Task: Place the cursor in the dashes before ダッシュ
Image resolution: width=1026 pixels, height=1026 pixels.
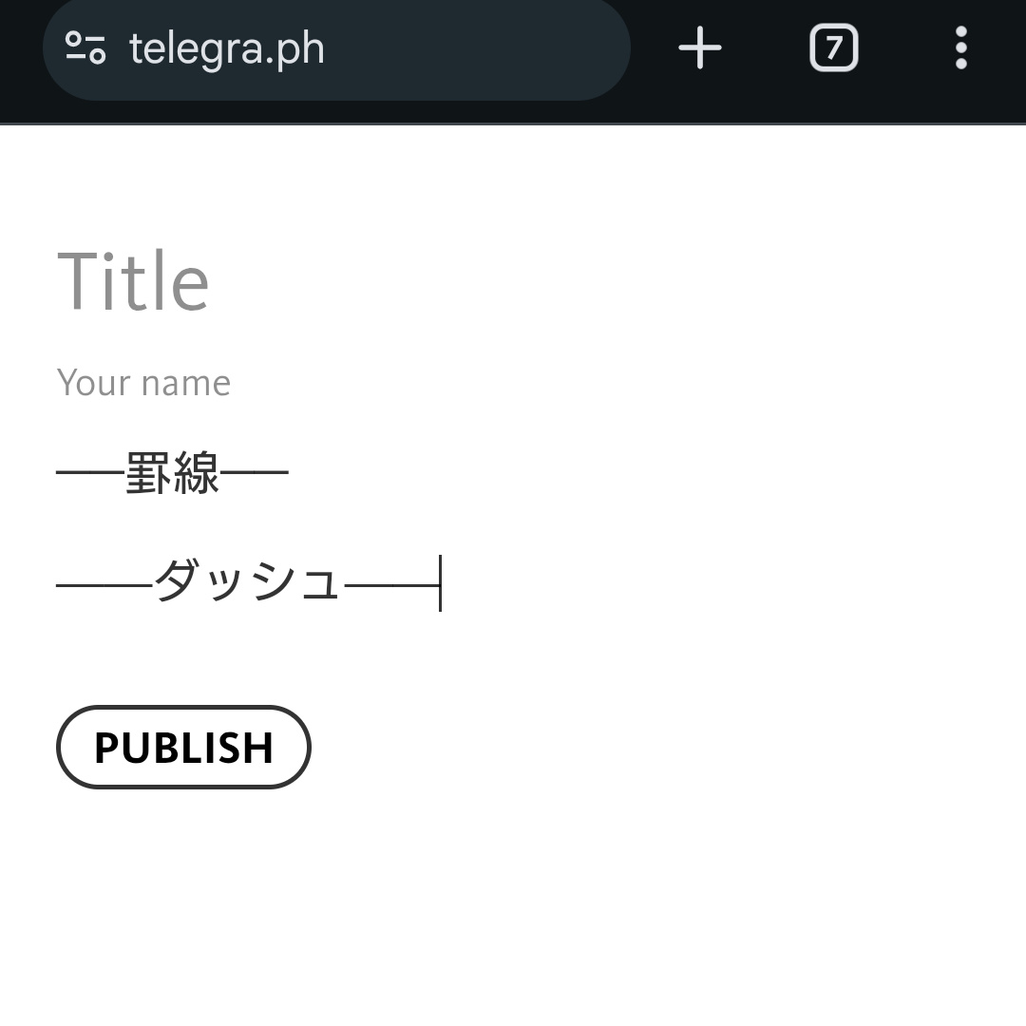Action: pos(104,584)
